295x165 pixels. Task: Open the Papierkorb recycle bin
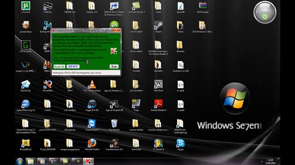[114, 125]
